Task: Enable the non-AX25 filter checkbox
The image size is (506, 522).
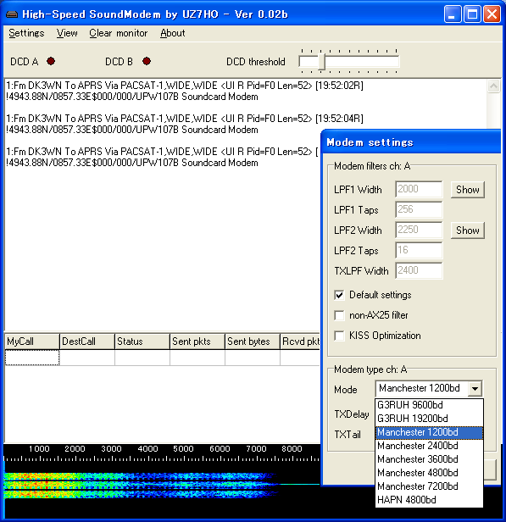Action: (339, 315)
